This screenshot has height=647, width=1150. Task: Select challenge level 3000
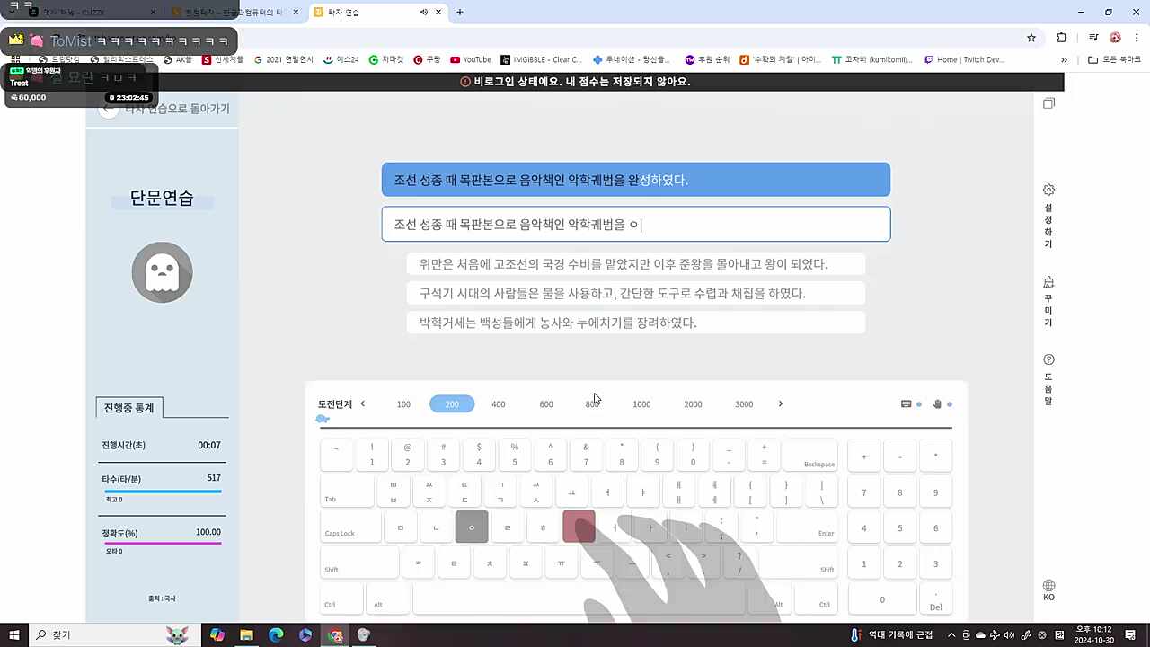(744, 404)
